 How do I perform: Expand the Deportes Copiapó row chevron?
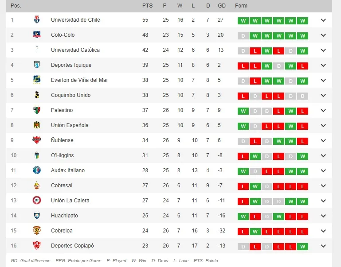[323, 246]
